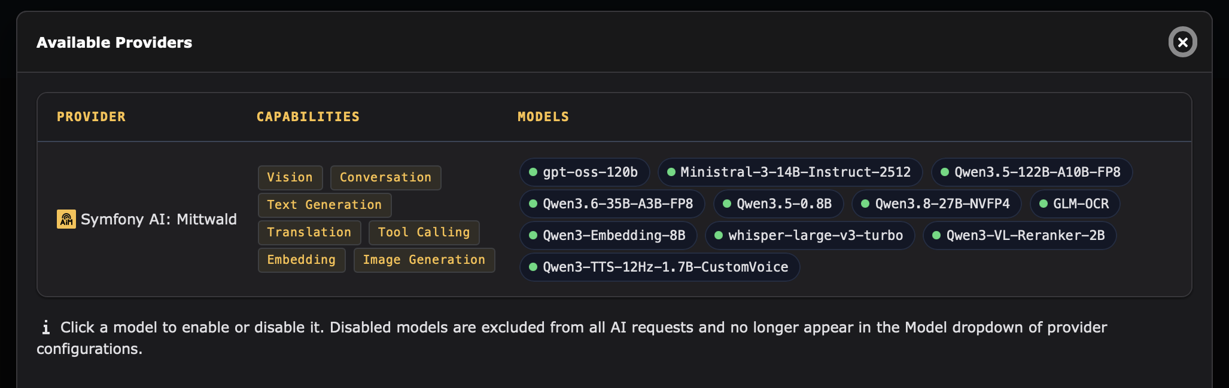Disable the Ministral-3-14B-Instruct-2512 model

pos(790,173)
